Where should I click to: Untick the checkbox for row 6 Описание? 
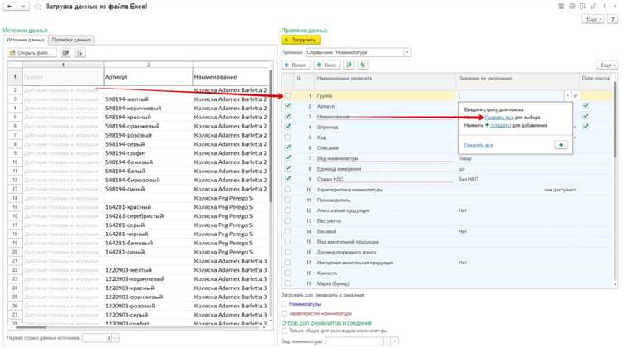click(287, 147)
